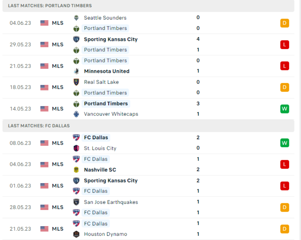Click the Houston Dynamo crest icon

(x=76, y=234)
